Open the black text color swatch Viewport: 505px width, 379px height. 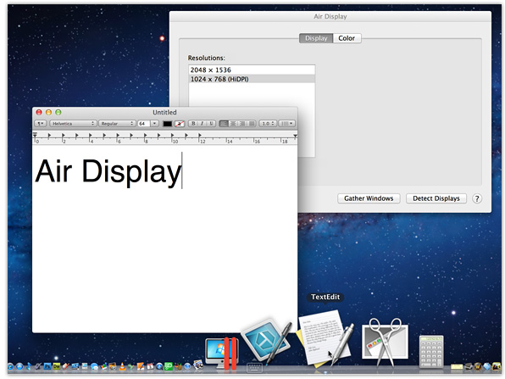pyautogui.click(x=167, y=124)
